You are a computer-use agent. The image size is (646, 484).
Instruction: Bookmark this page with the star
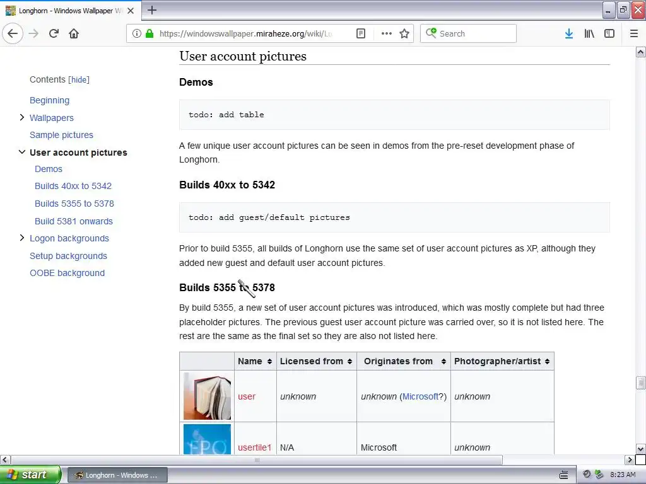[x=404, y=33]
